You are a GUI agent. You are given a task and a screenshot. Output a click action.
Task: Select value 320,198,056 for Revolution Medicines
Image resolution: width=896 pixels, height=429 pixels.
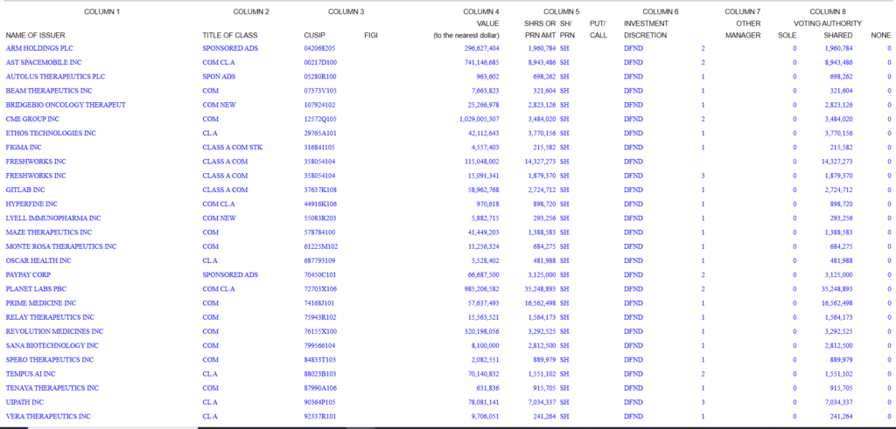482,331
